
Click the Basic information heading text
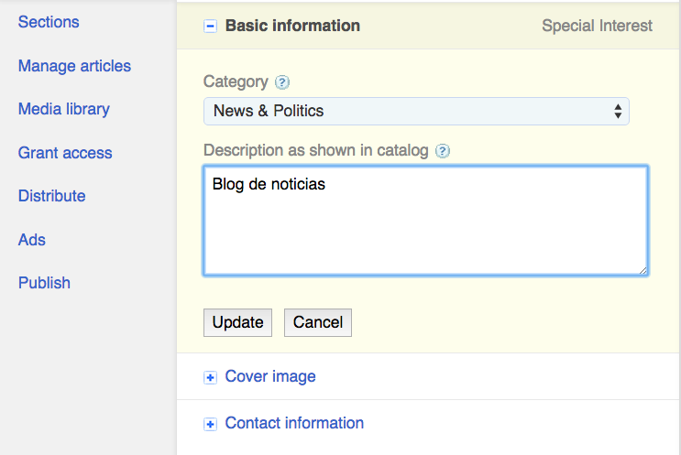(292, 26)
